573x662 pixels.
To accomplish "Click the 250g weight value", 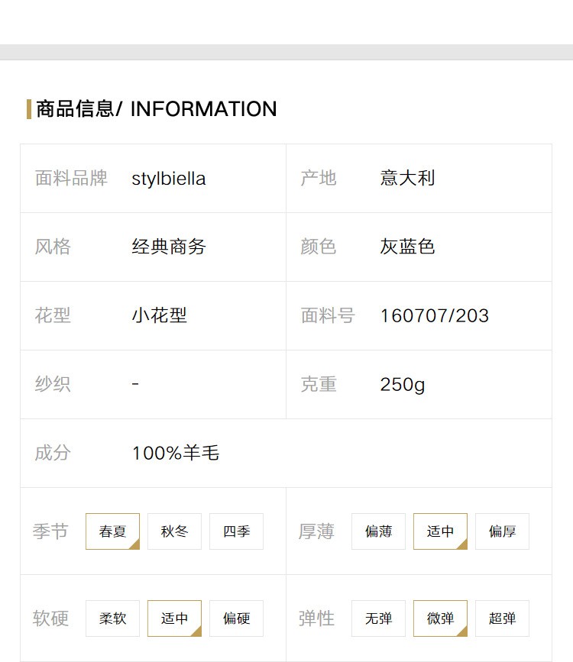I will pos(403,385).
